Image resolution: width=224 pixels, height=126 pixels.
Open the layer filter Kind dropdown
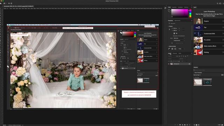pos(172,56)
